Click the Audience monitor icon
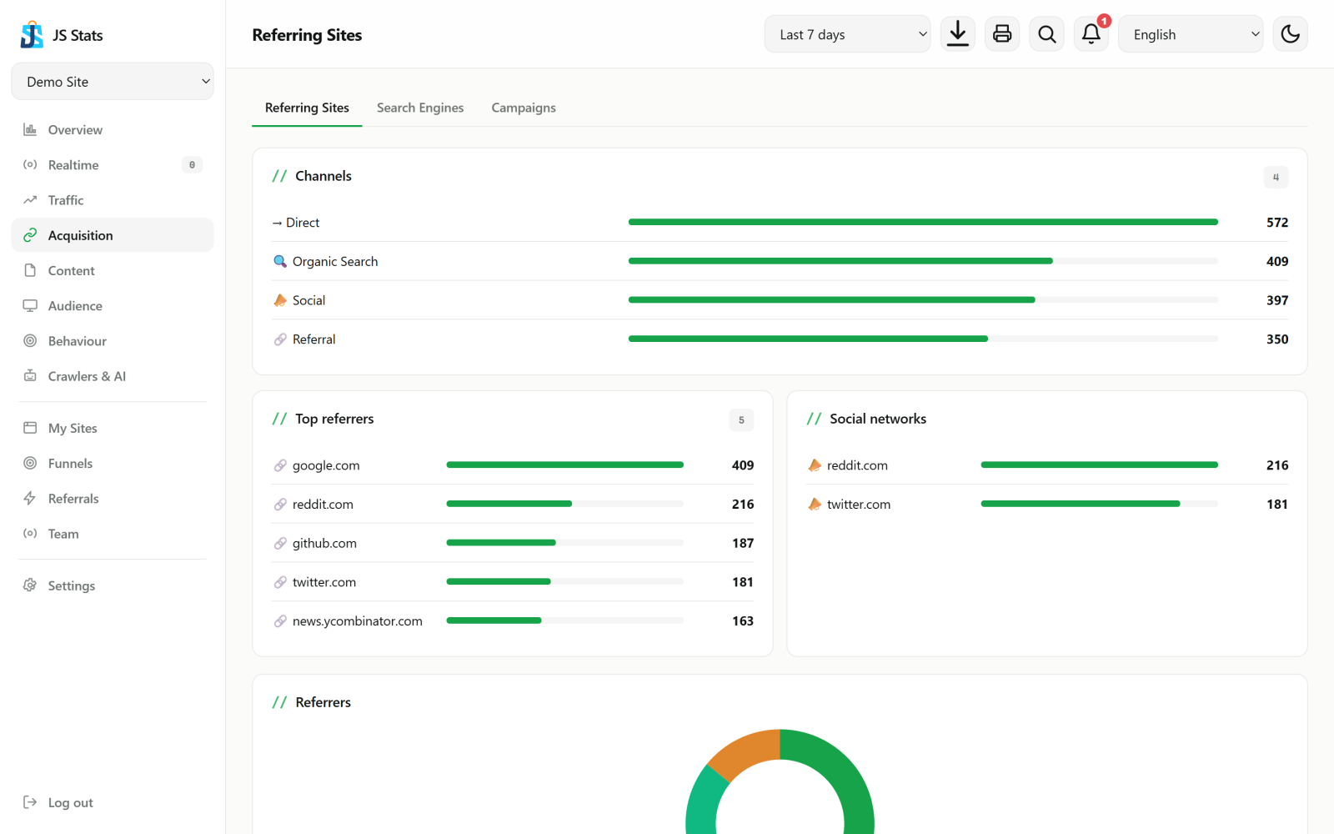This screenshot has height=834, width=1334. point(30,305)
